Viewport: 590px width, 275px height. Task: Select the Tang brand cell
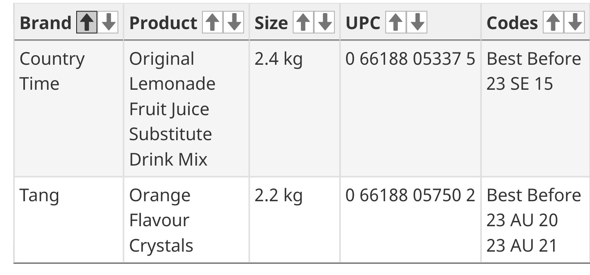39,195
